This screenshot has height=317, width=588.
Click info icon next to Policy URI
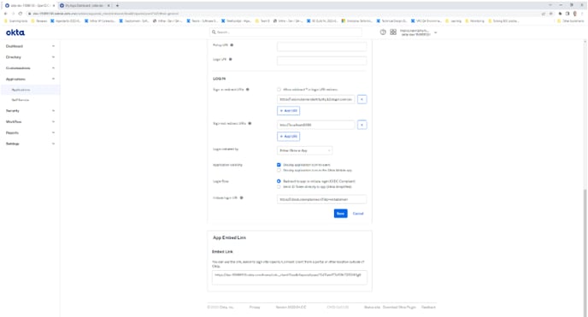pos(232,45)
